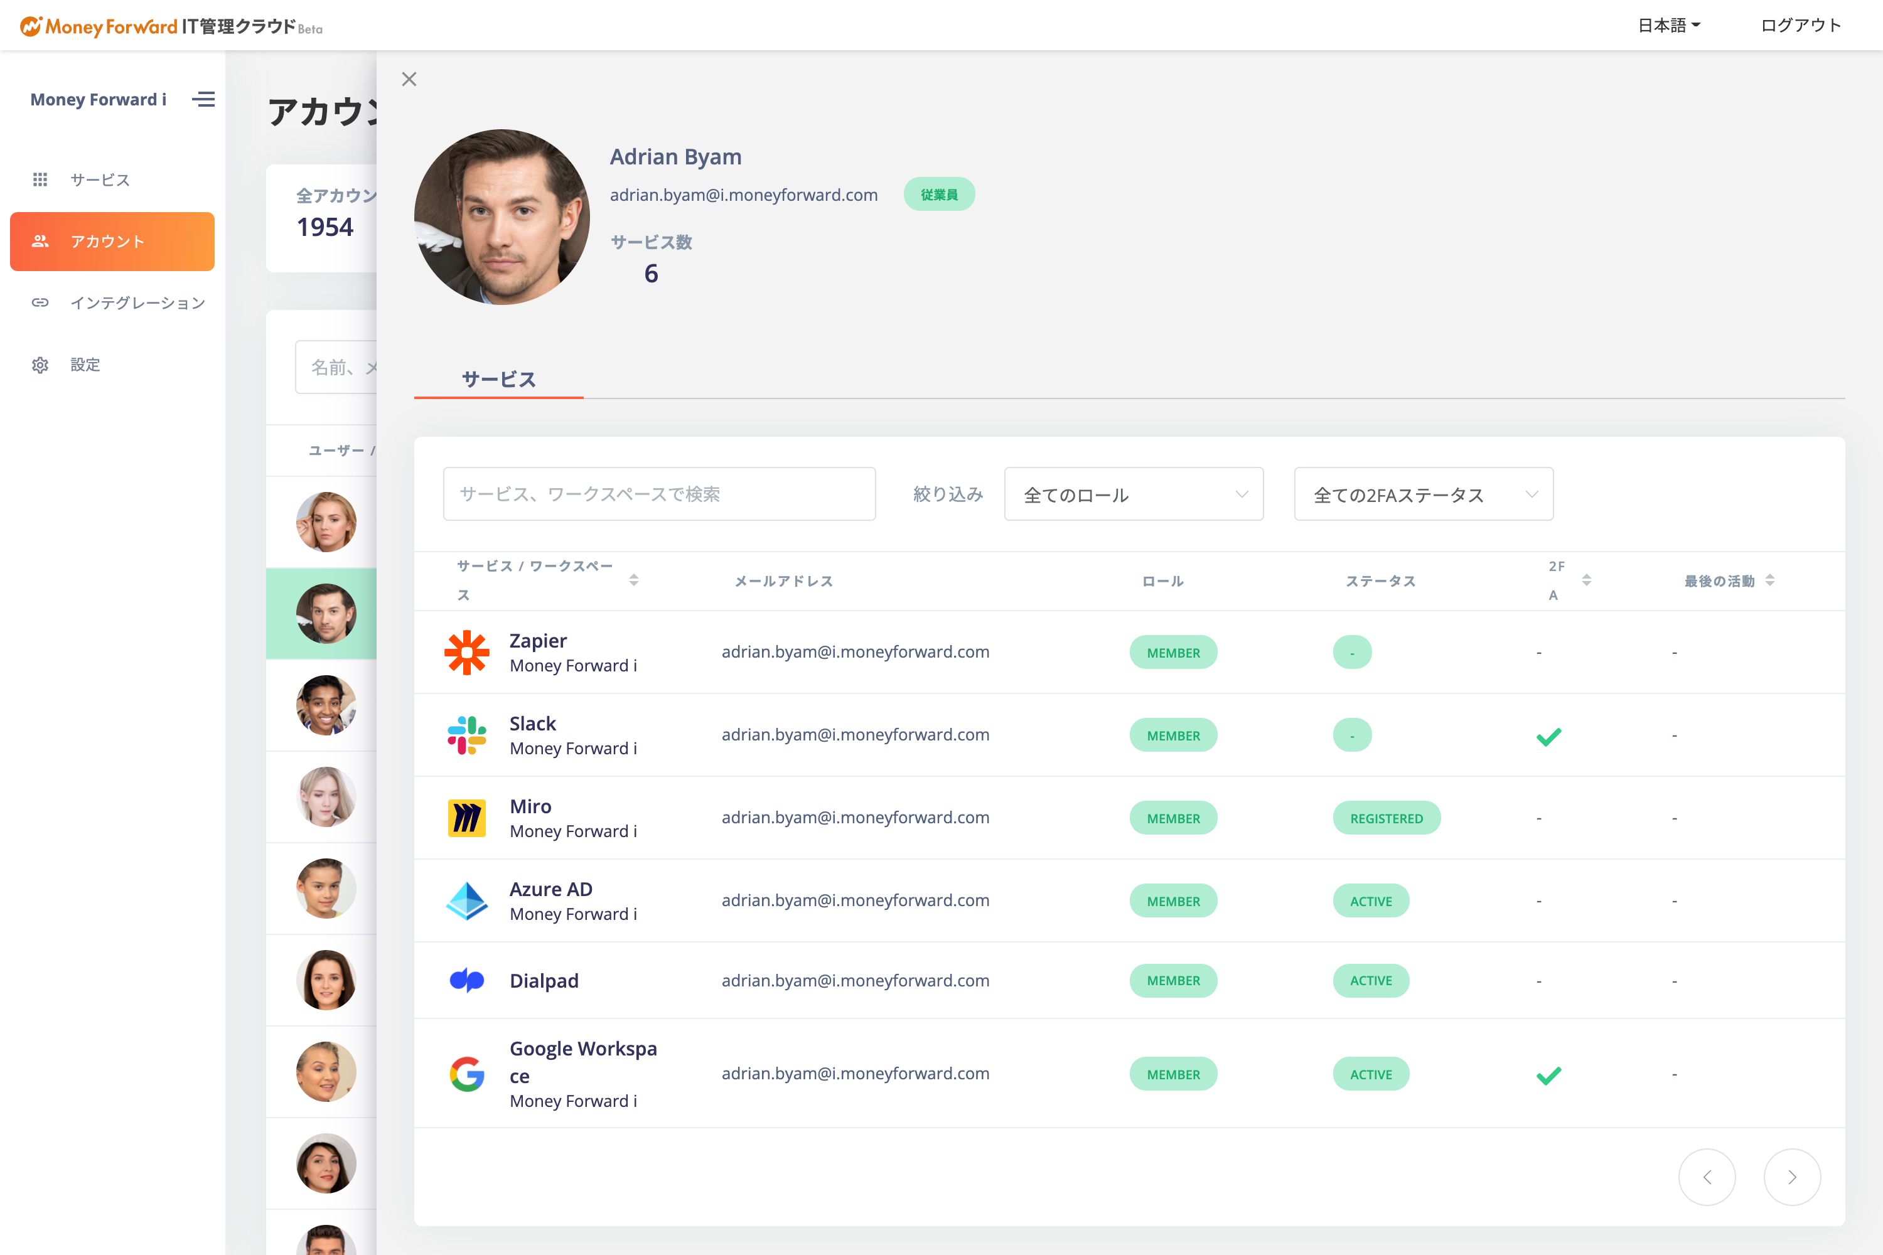Sort by 2FA column arrows

[x=1586, y=580]
